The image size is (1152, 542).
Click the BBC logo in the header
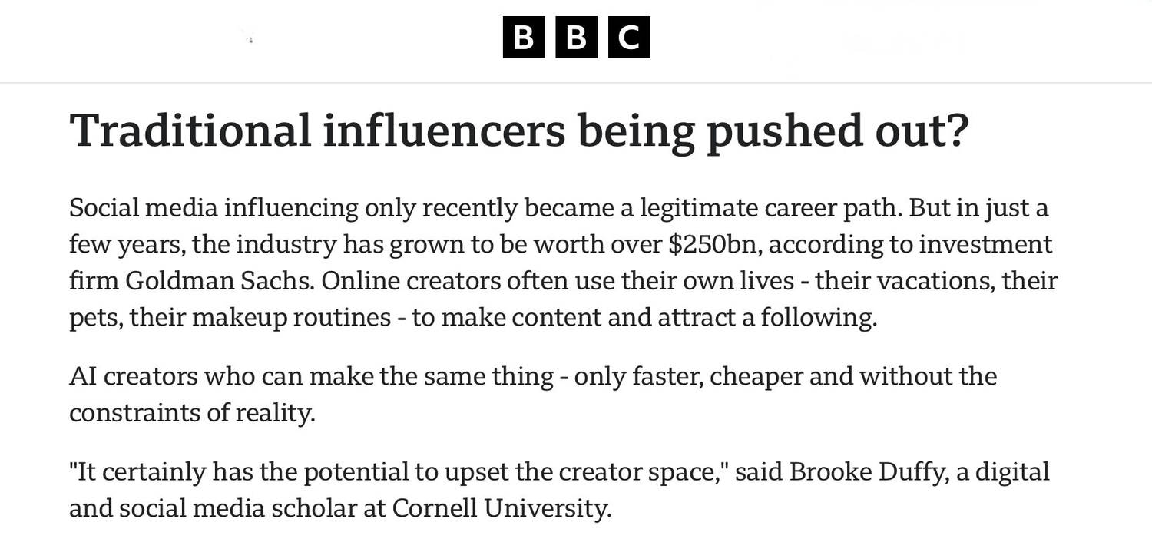576,38
